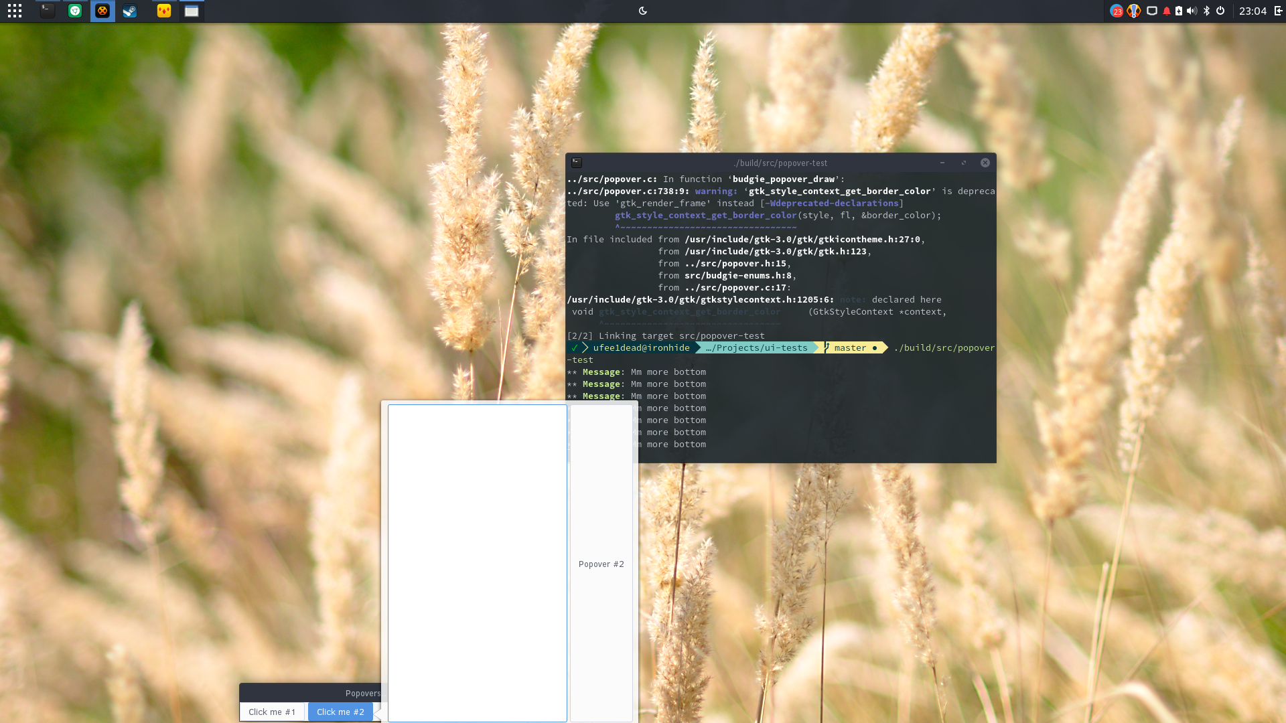Maximize the popover-test terminal window
Screen dimensions: 1286x723
click(964, 163)
